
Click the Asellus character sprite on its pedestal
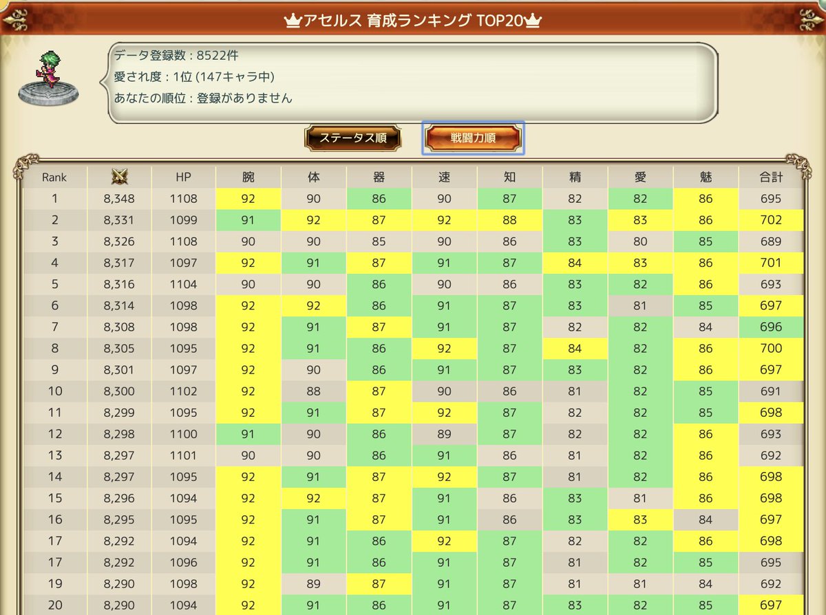click(50, 69)
